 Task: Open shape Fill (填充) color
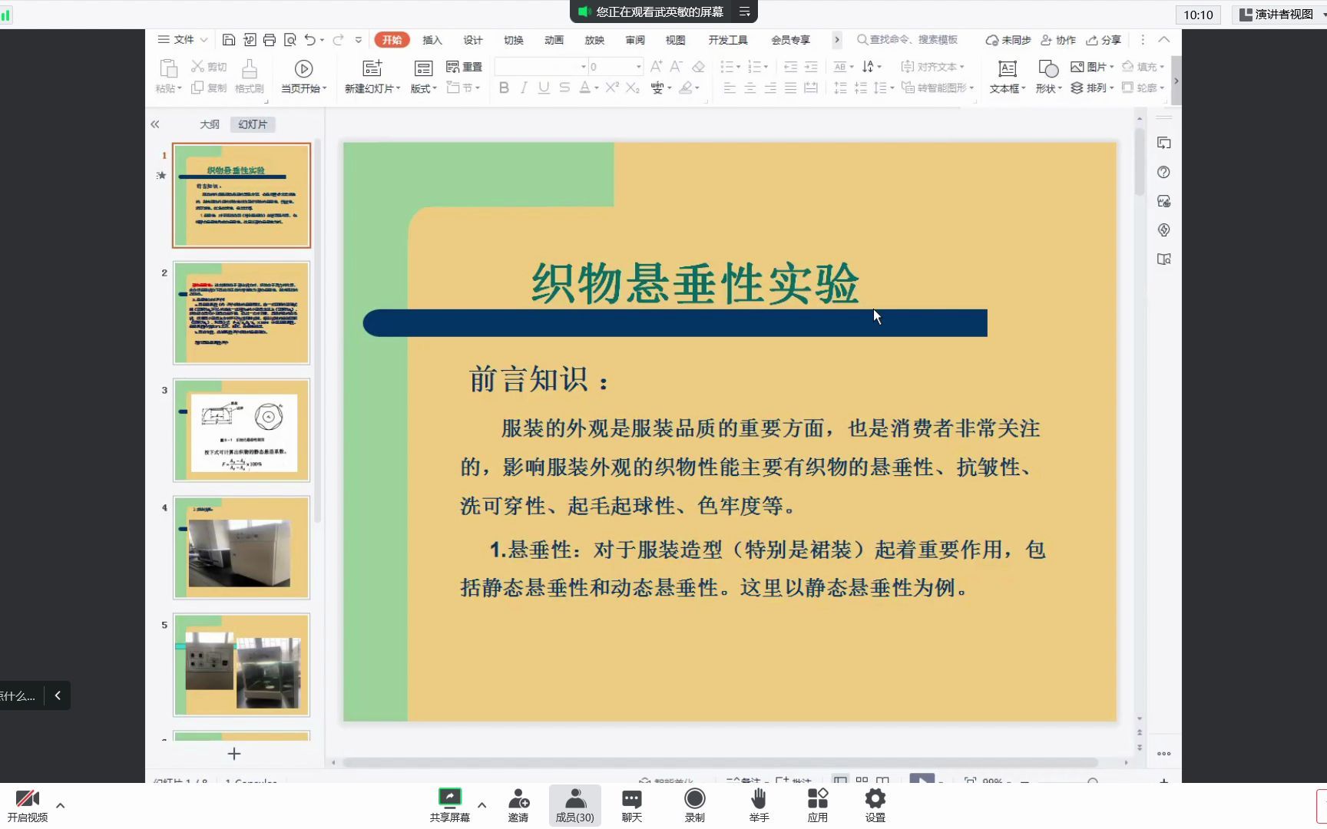tap(1143, 67)
